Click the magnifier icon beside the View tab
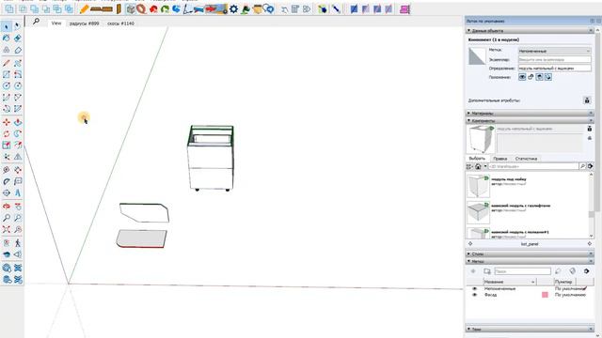Viewport: 602px width, 338px height. tap(36, 22)
